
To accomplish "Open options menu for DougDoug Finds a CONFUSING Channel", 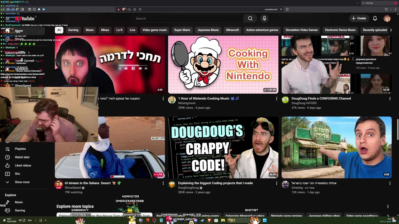I will point(390,99).
